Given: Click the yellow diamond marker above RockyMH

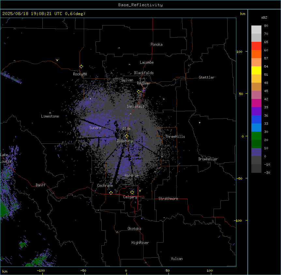Looking at the screenshot, I should (81, 67).
